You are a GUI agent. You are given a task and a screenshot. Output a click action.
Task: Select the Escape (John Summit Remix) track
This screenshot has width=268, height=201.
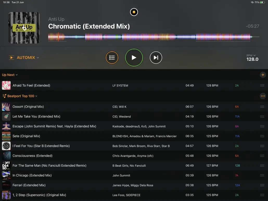point(54,126)
